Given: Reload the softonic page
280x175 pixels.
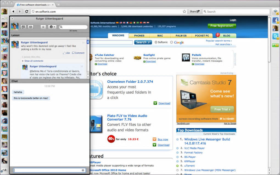Looking at the screenshot, I should pyautogui.click(x=27, y=12).
